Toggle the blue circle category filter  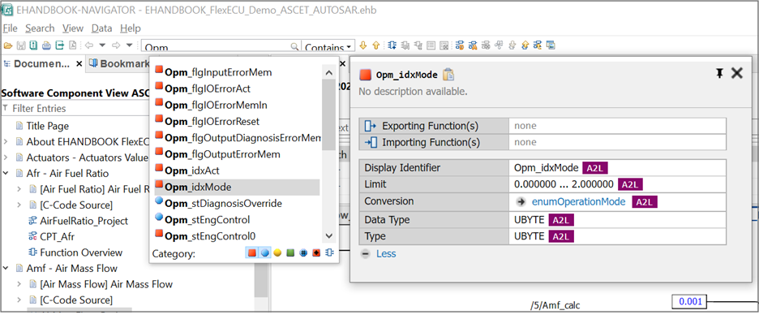[x=264, y=253]
